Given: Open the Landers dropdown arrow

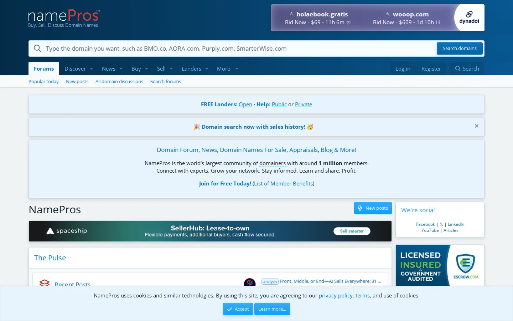Looking at the screenshot, I should pos(207,69).
